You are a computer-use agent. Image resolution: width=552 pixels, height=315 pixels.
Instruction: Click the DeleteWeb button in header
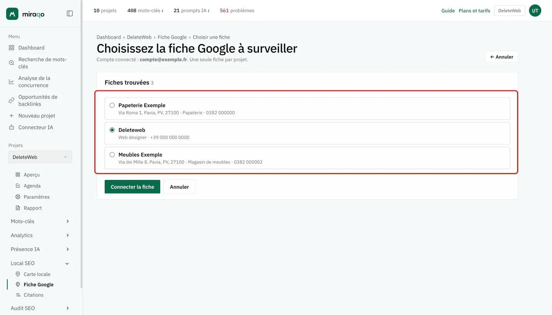tap(509, 11)
